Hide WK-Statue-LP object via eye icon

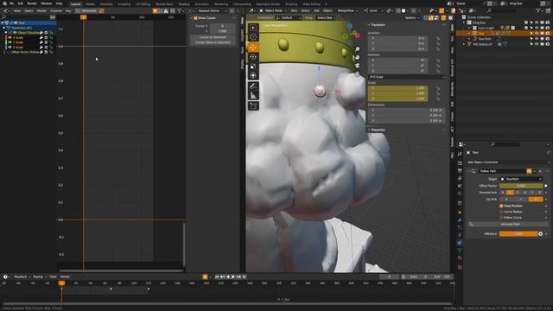click(537, 44)
